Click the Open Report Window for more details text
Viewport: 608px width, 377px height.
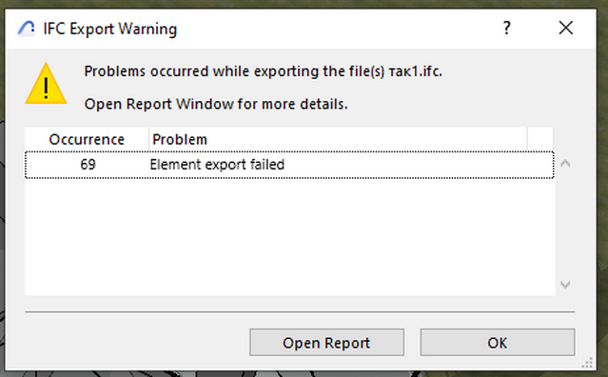216,104
